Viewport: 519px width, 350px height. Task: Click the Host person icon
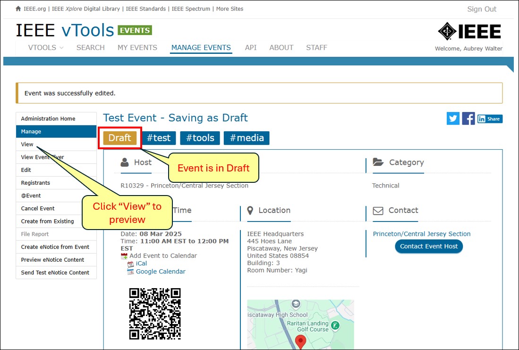[x=125, y=162]
